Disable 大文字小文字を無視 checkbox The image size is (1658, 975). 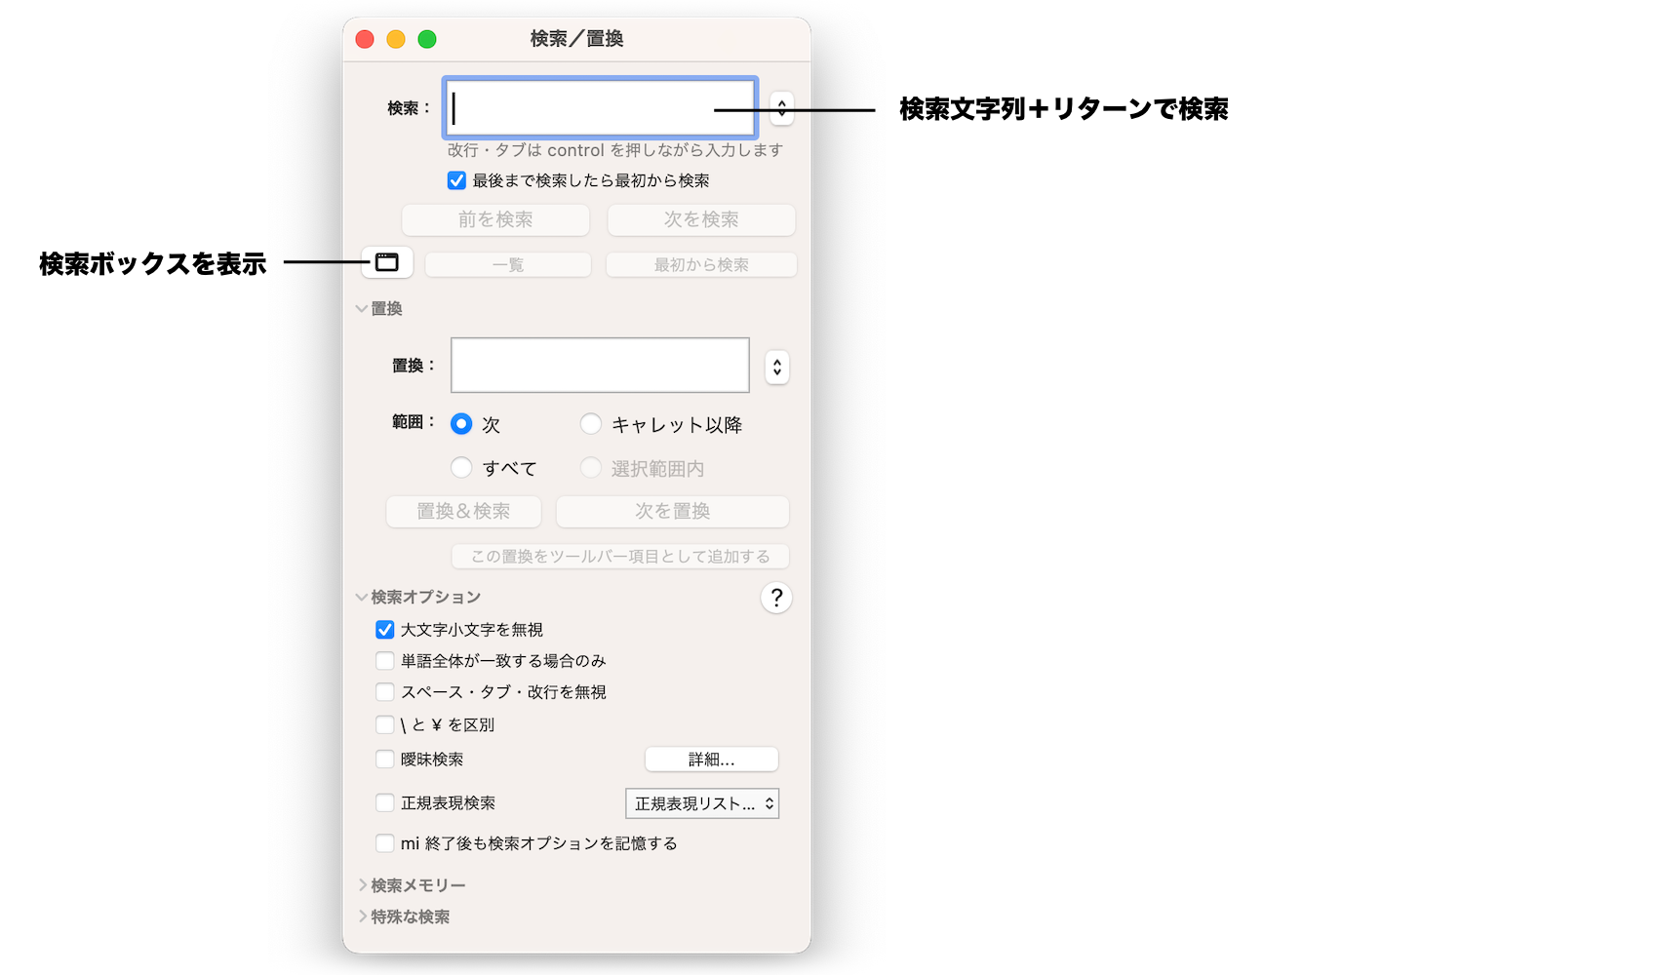pos(385,630)
